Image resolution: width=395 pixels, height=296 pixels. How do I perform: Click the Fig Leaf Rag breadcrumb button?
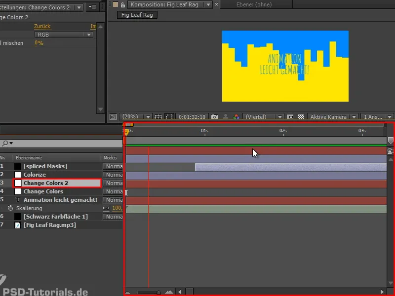[x=137, y=15]
